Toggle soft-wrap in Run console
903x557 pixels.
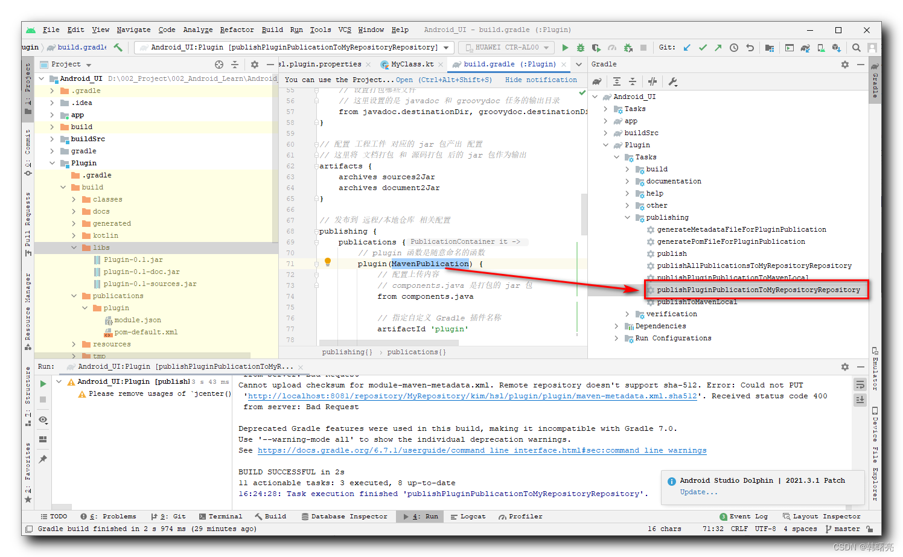point(860,385)
